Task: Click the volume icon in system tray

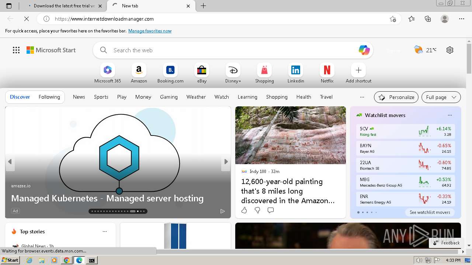Action: coord(419,260)
